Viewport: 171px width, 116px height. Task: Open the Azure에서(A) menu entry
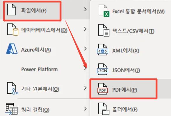tap(45, 49)
